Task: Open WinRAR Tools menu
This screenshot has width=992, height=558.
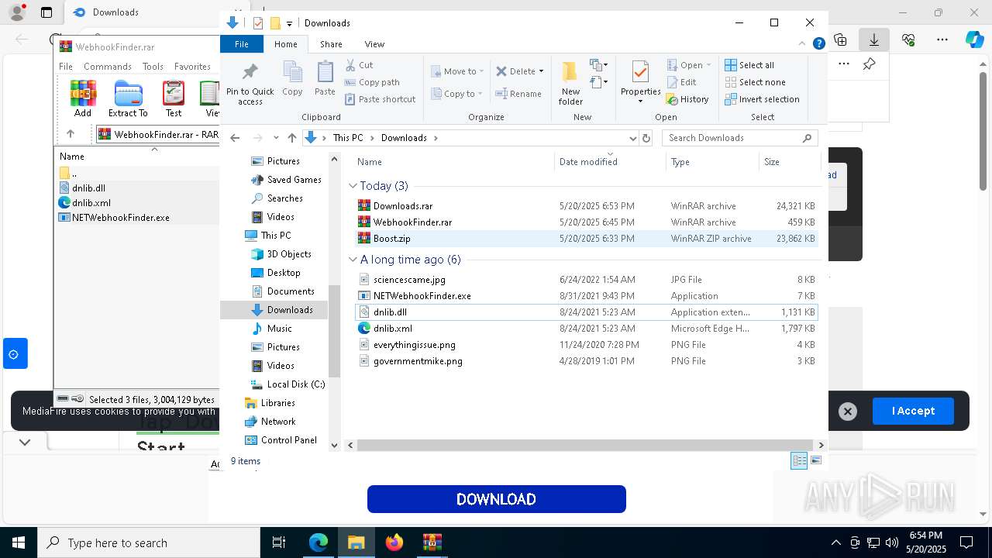Action: (153, 67)
